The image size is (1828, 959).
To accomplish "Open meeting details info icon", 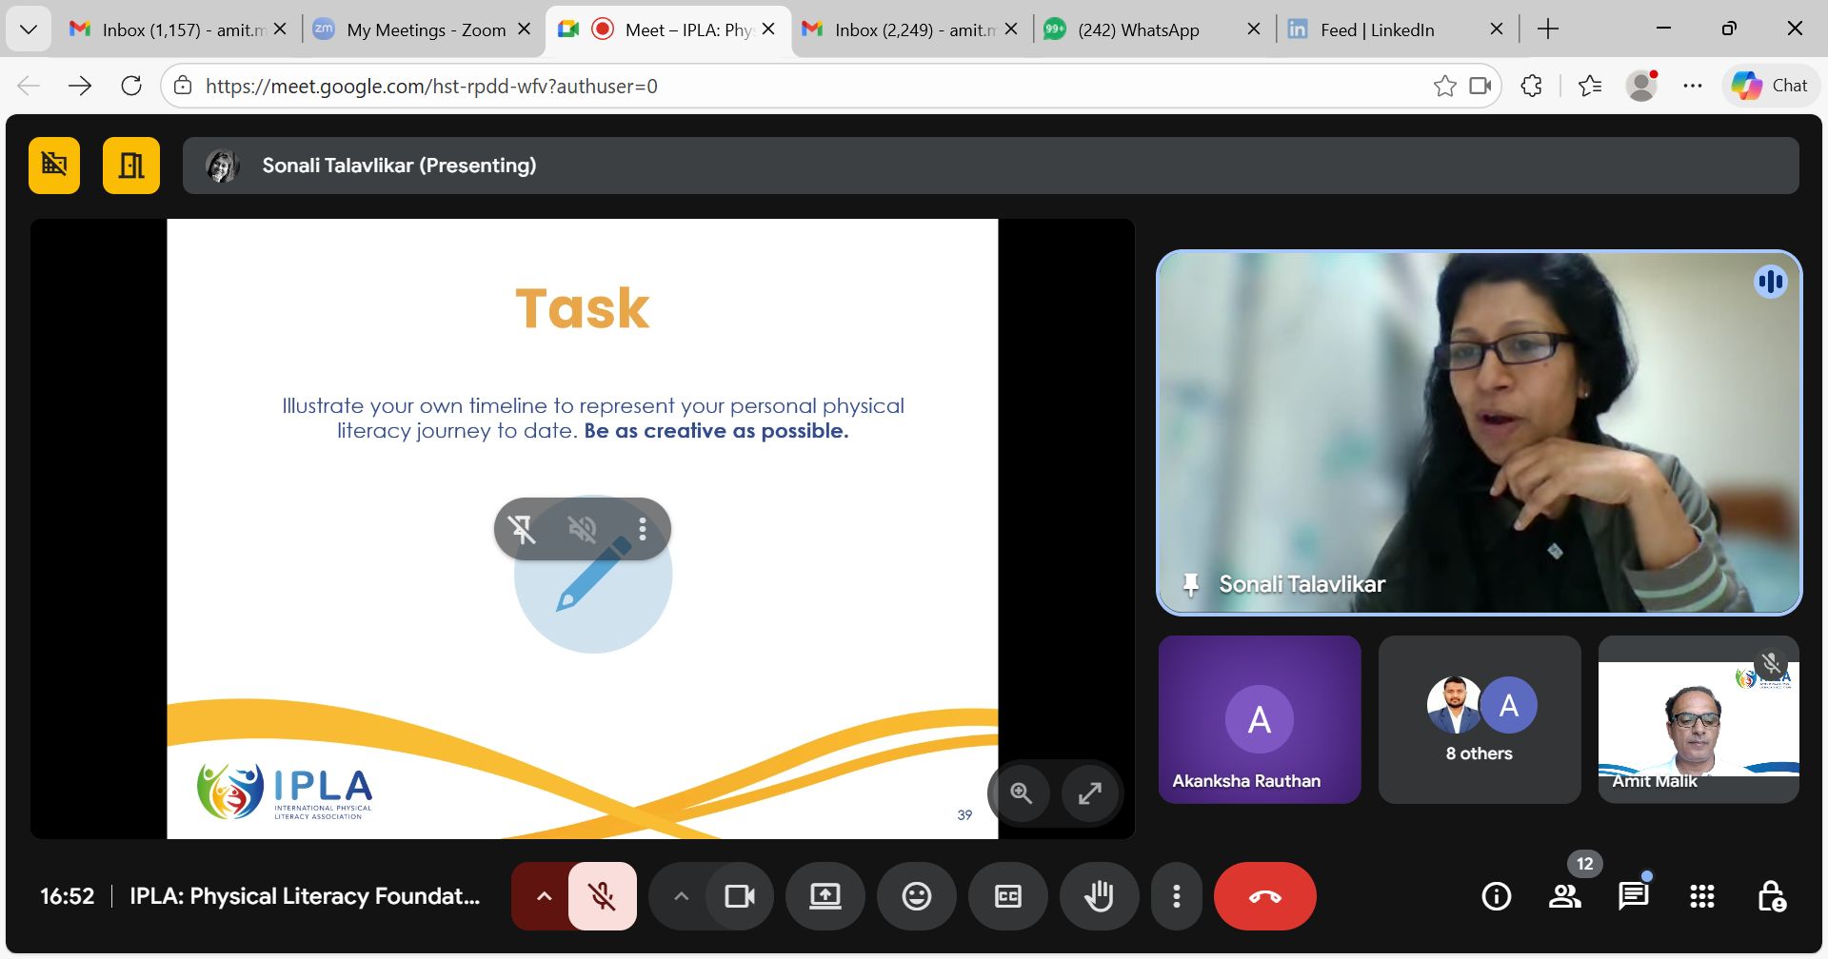I will pos(1496,896).
